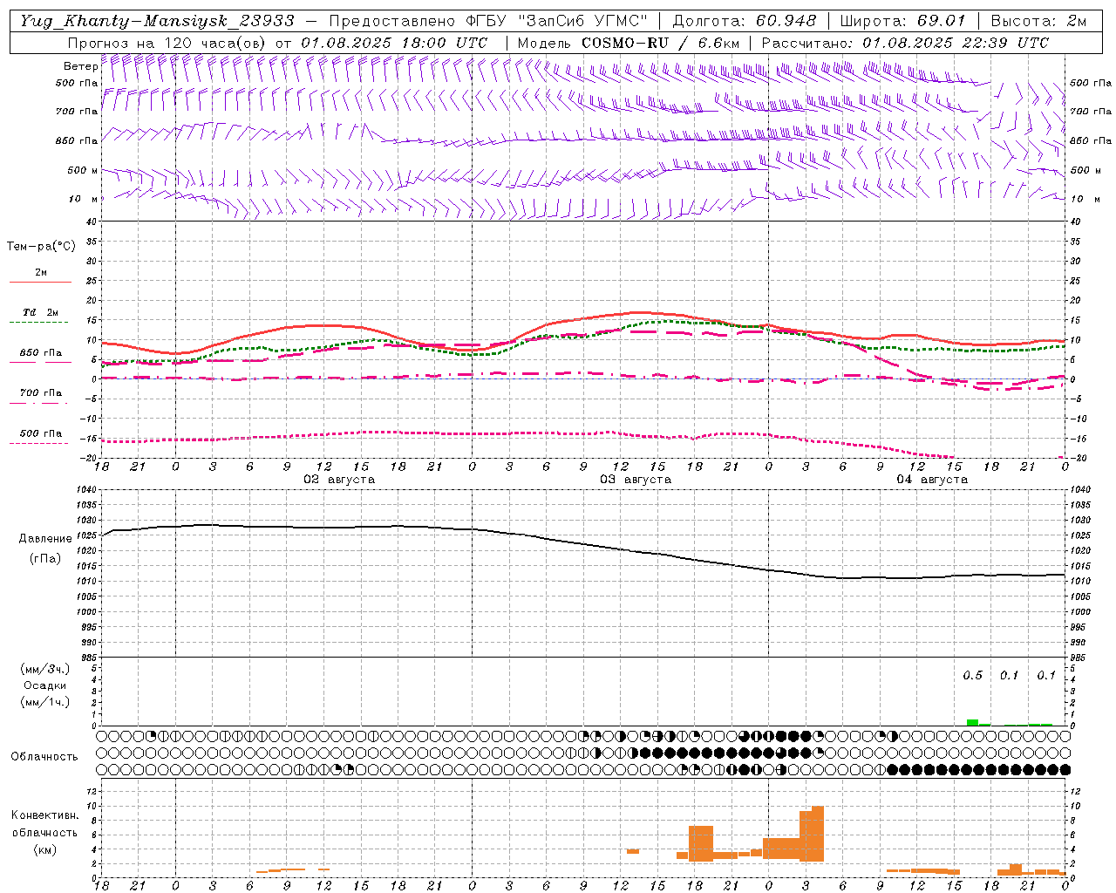Click the Высота: 2м field

pyautogui.click(x=1038, y=21)
